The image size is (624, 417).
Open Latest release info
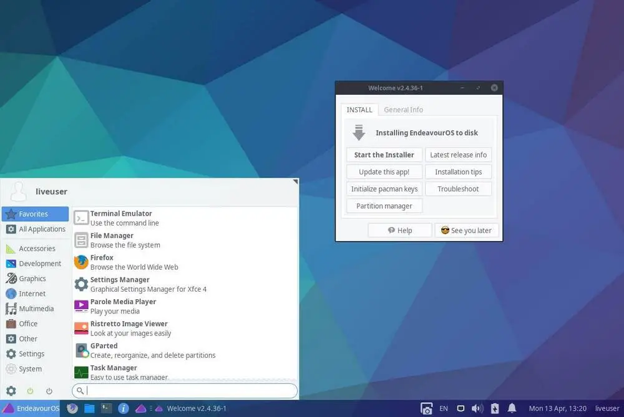click(458, 155)
